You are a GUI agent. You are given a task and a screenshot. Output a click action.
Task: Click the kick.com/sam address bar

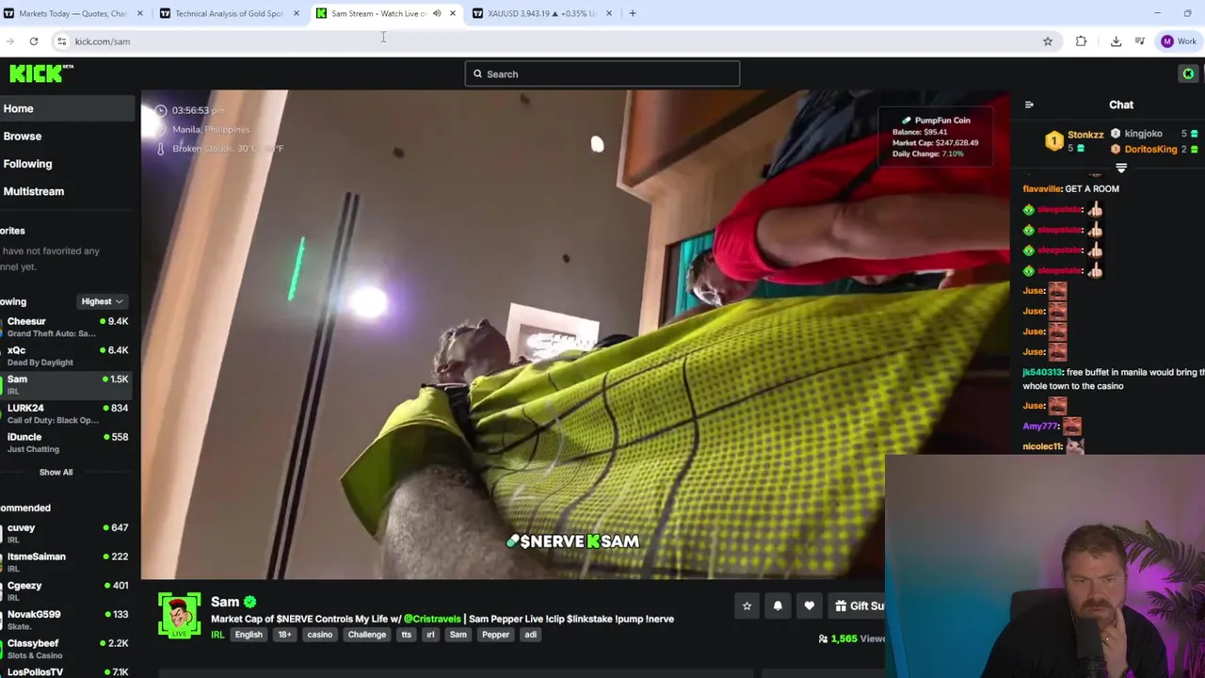(x=555, y=41)
